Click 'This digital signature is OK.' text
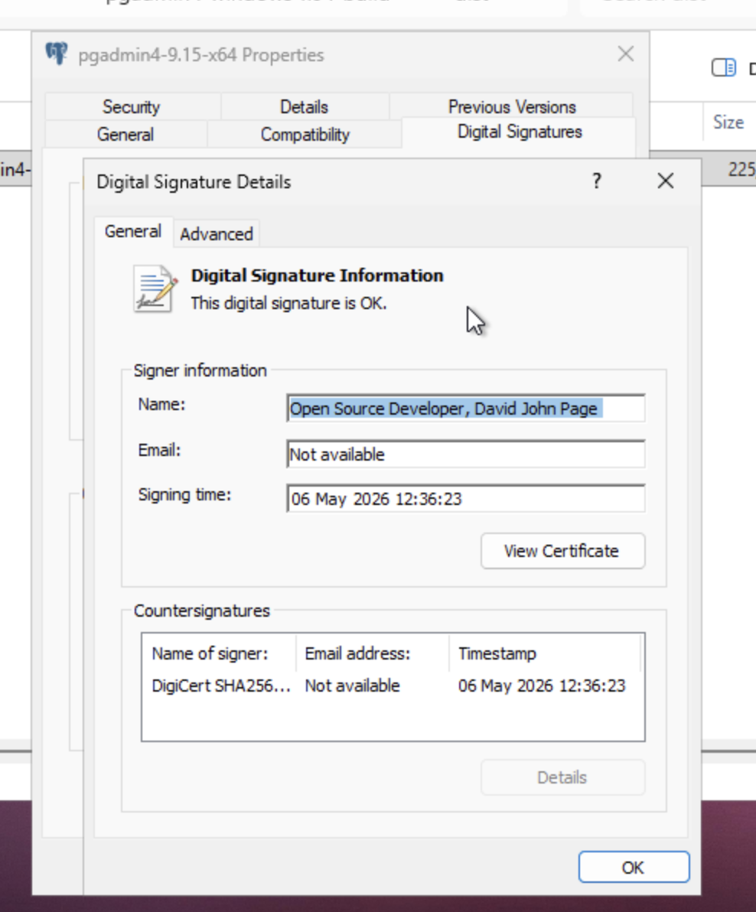 coord(288,303)
